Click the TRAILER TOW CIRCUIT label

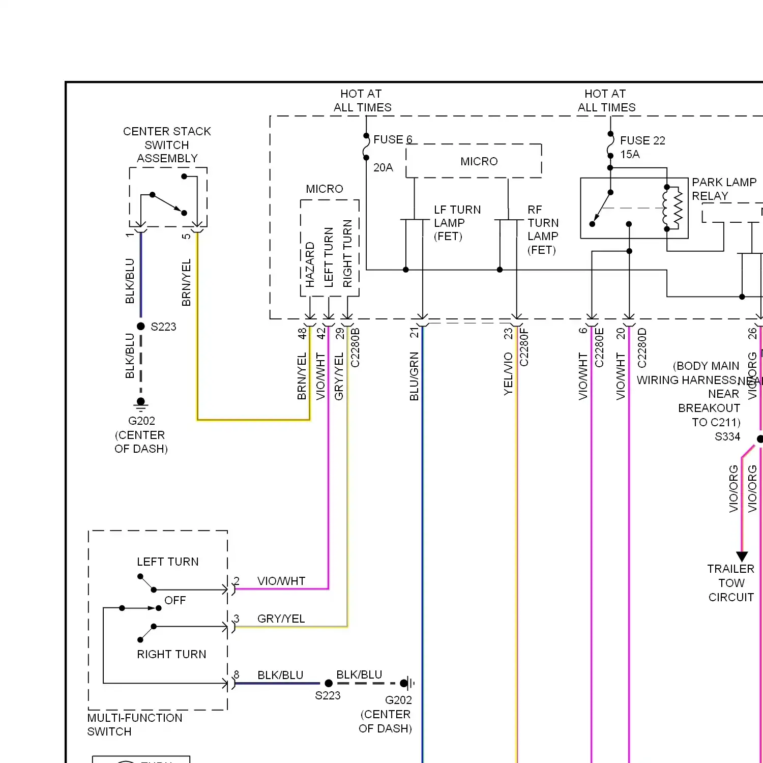pos(731,583)
